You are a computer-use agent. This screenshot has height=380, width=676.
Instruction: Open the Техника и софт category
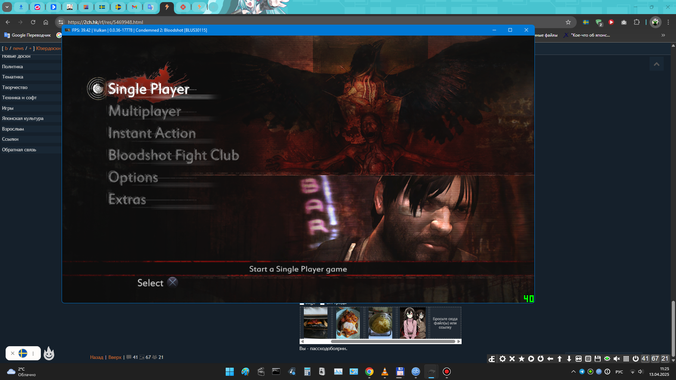coord(19,97)
